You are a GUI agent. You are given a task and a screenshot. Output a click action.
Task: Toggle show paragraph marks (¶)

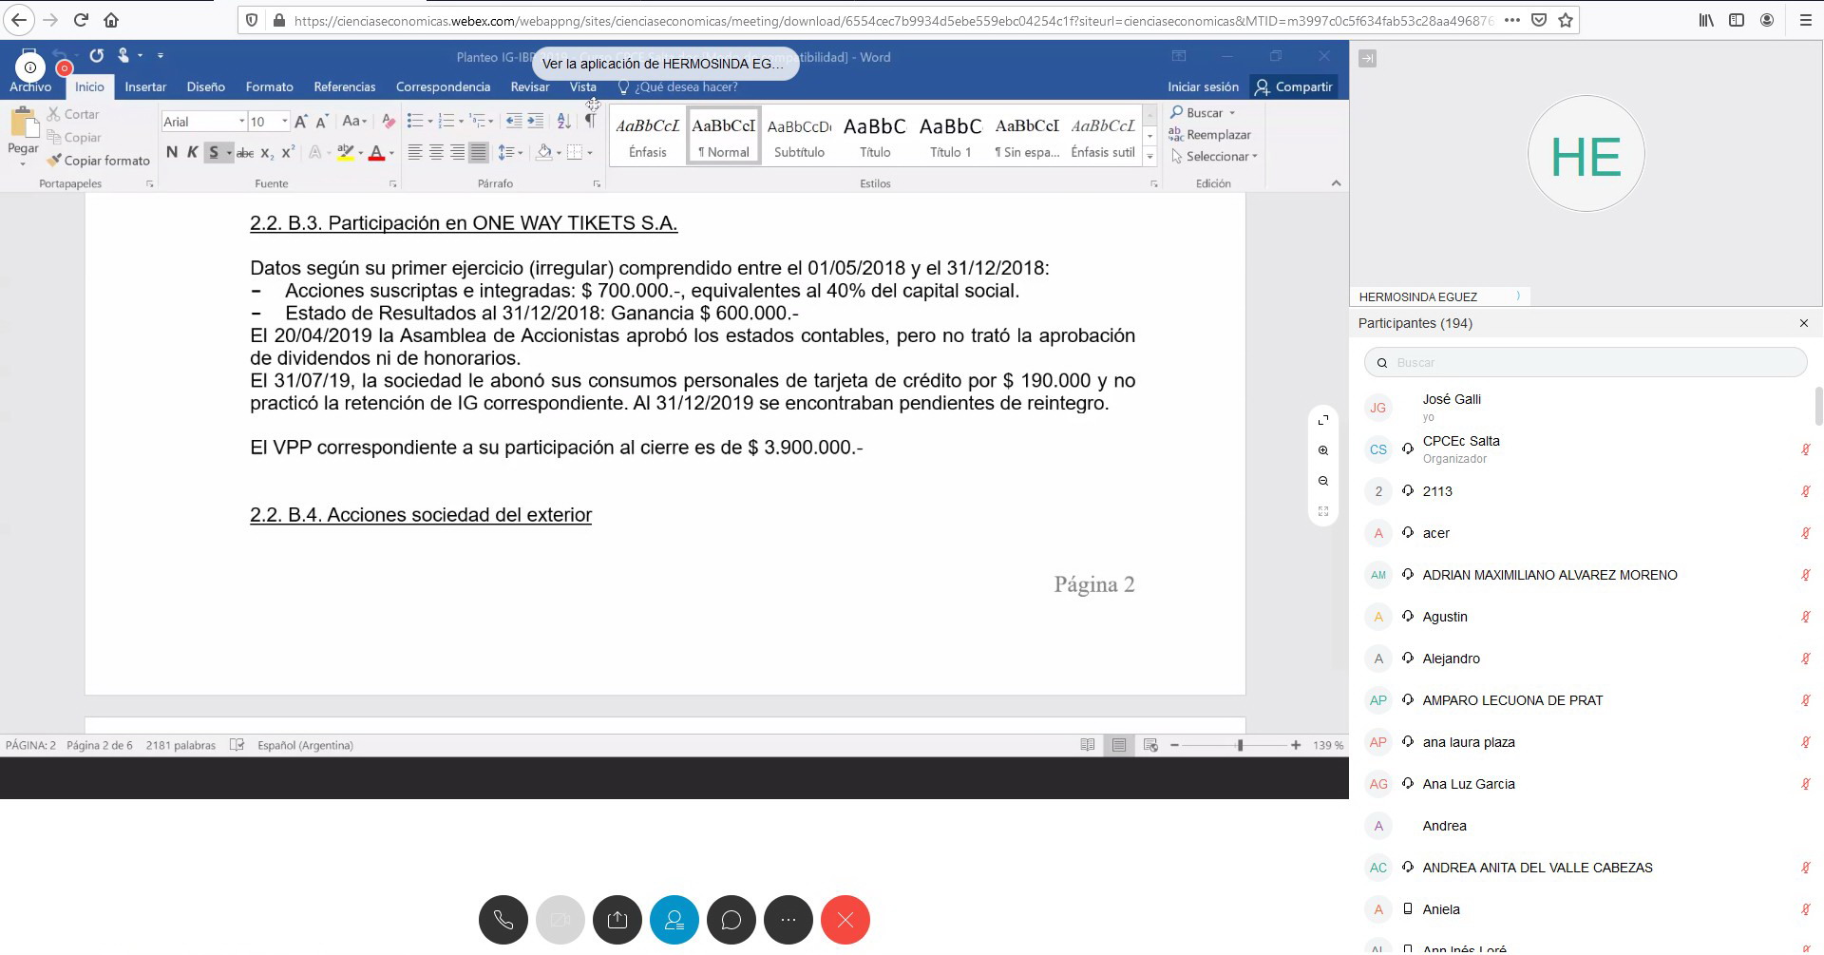(590, 121)
